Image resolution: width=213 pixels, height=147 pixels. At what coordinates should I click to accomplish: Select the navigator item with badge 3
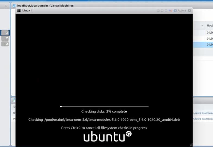tap(5, 33)
